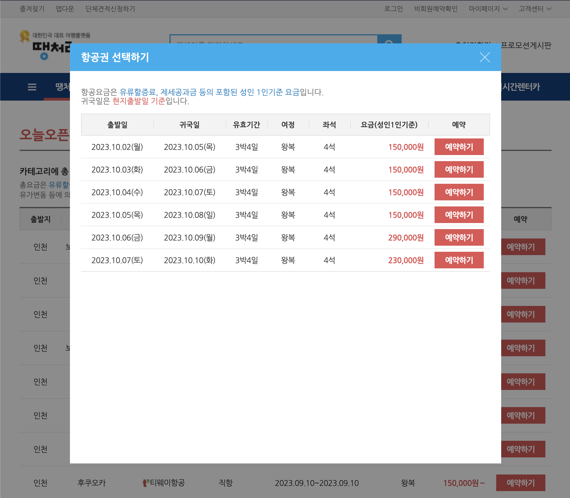Select return date 2023.10.08(일)
570x498 pixels.
pos(190,215)
